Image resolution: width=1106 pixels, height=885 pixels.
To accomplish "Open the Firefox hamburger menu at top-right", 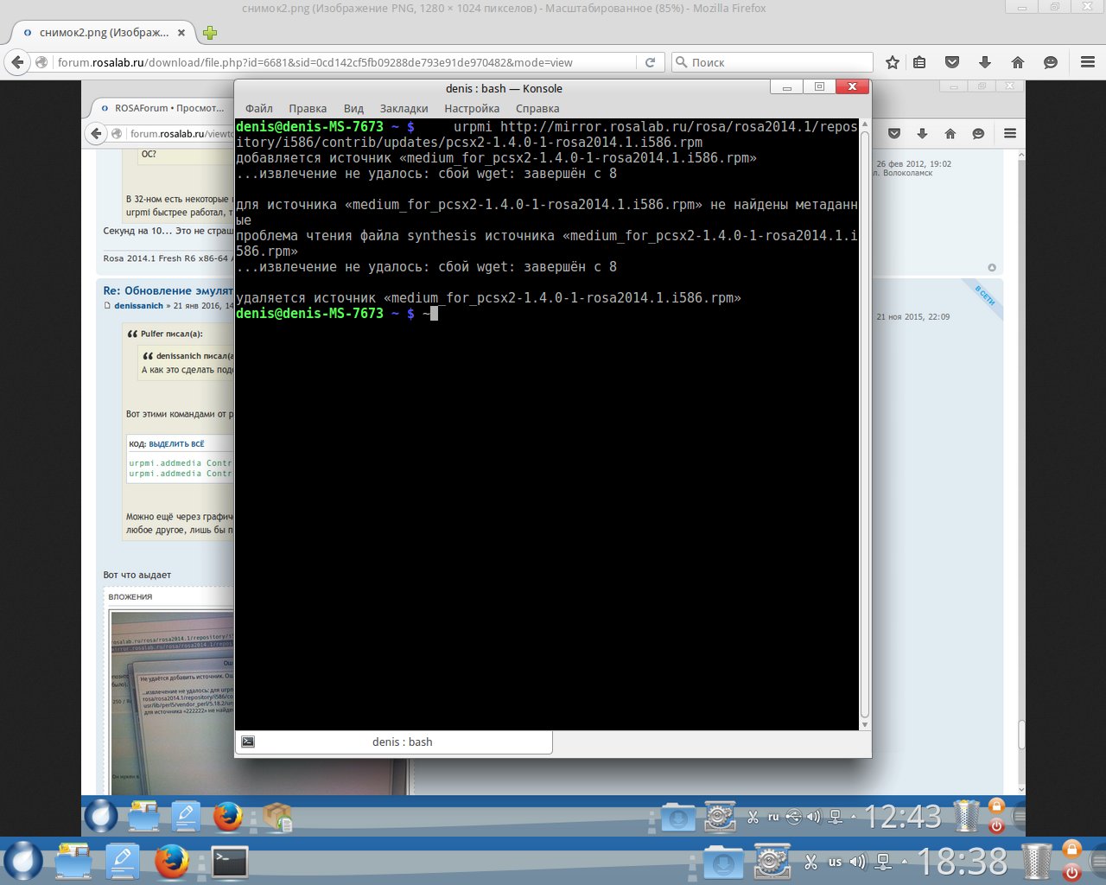I will [x=1088, y=62].
